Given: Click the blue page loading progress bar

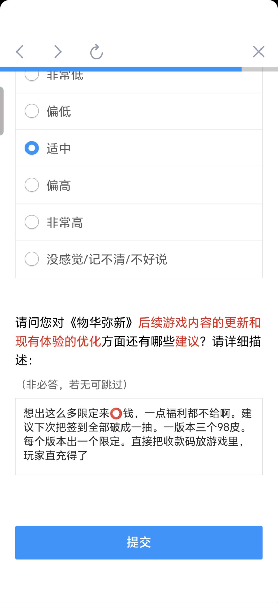Looking at the screenshot, I should click(x=121, y=69).
